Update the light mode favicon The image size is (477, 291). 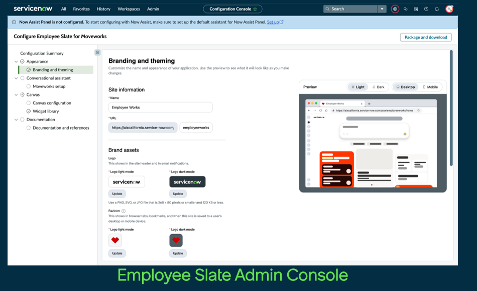[x=117, y=253]
